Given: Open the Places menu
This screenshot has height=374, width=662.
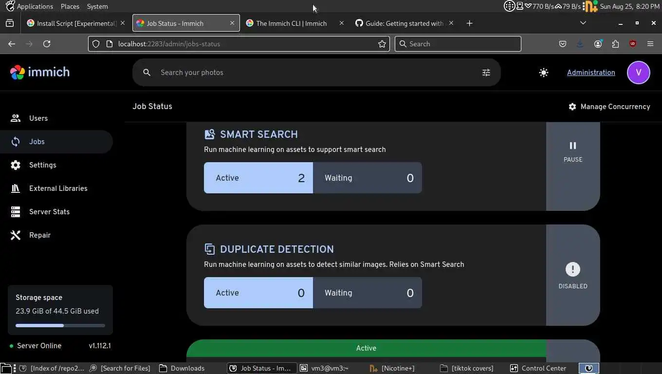Looking at the screenshot, I should [x=70, y=6].
